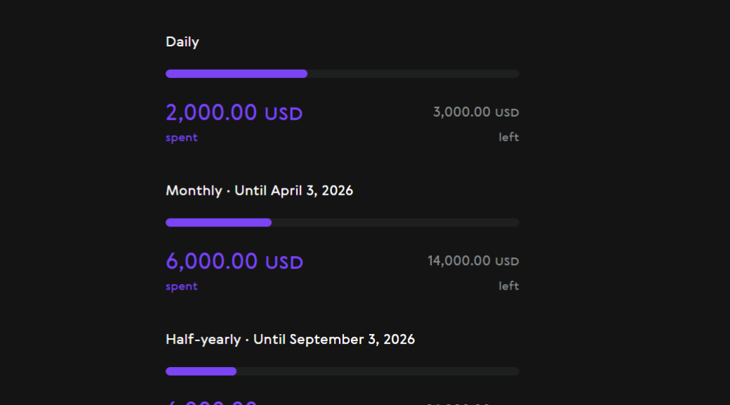This screenshot has width=730, height=405.
Task: Click the empty track of Half-yearly progress bar
Action: 378,371
